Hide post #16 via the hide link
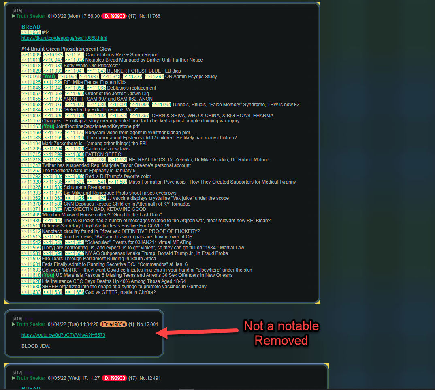The width and height of the screenshot is (435, 390). pos(29,319)
